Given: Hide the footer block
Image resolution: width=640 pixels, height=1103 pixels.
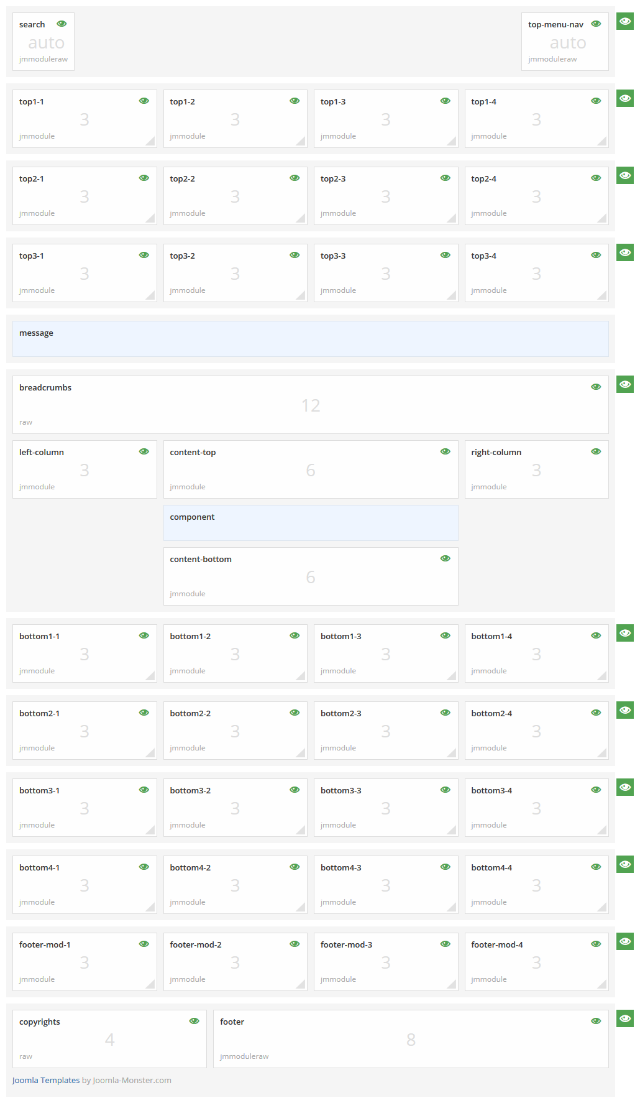Looking at the screenshot, I should point(596,1021).
